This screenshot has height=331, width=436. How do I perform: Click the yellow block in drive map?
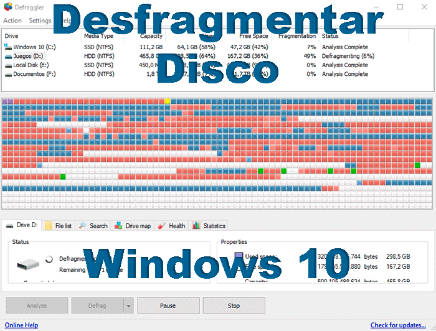pos(168,101)
